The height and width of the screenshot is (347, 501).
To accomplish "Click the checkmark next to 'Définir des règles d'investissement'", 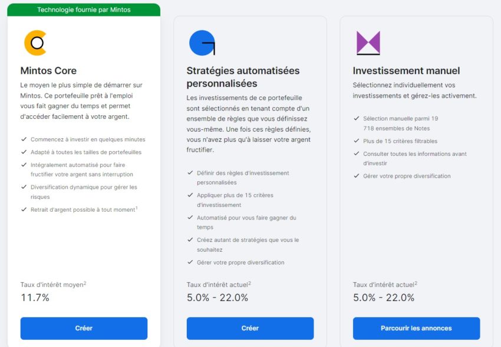I will pyautogui.click(x=191, y=173).
